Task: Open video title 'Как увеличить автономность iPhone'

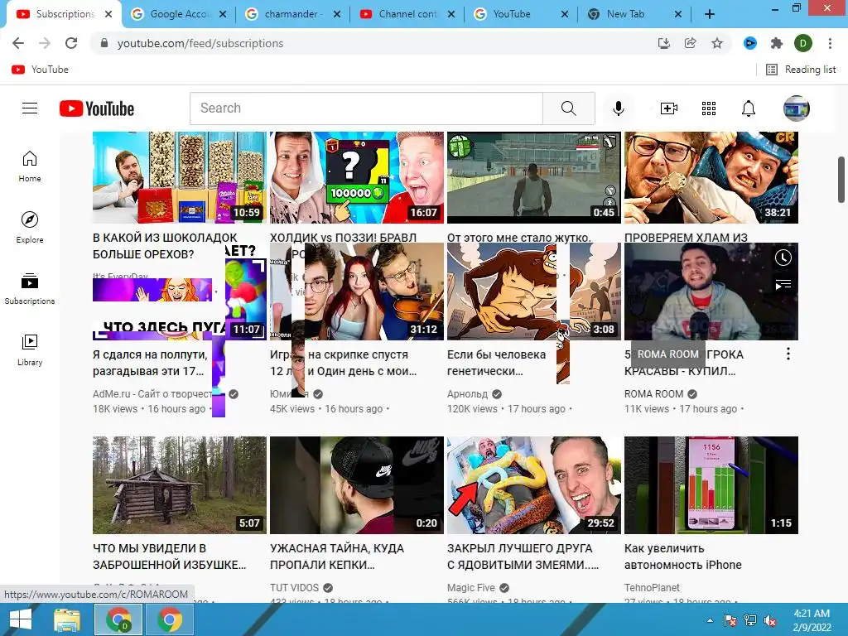Action: 683,556
